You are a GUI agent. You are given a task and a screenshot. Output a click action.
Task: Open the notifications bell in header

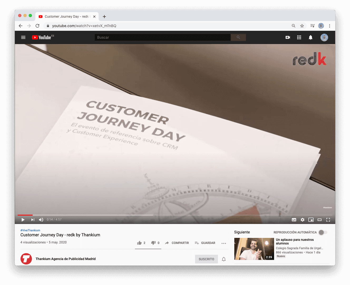click(310, 37)
